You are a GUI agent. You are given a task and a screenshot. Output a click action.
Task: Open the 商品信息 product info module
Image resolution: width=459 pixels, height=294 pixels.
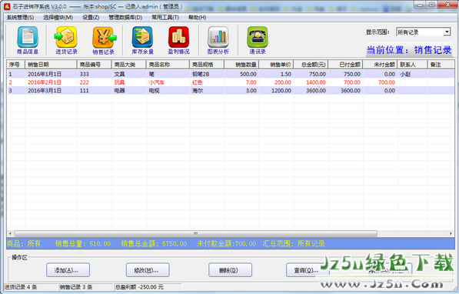[x=28, y=41]
